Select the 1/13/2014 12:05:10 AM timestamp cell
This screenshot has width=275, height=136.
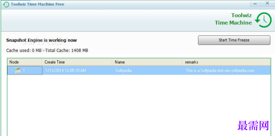(x=65, y=71)
